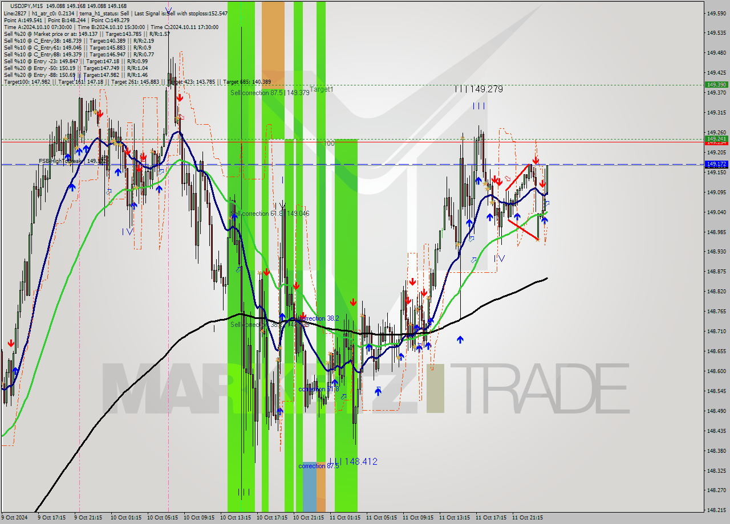Select '11 Oct 13:15' on time axis
The width and height of the screenshot is (730, 524).
pyautogui.click(x=455, y=518)
